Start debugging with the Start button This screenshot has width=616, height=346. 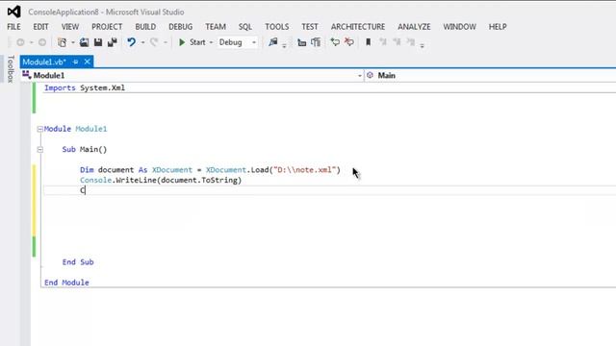[192, 42]
